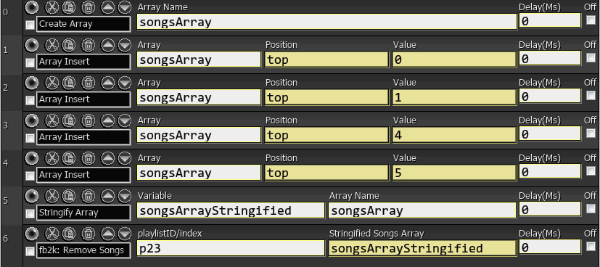Move row 0 up with the up arrow
Image resolution: width=600 pixels, height=267 pixels.
[x=107, y=7]
